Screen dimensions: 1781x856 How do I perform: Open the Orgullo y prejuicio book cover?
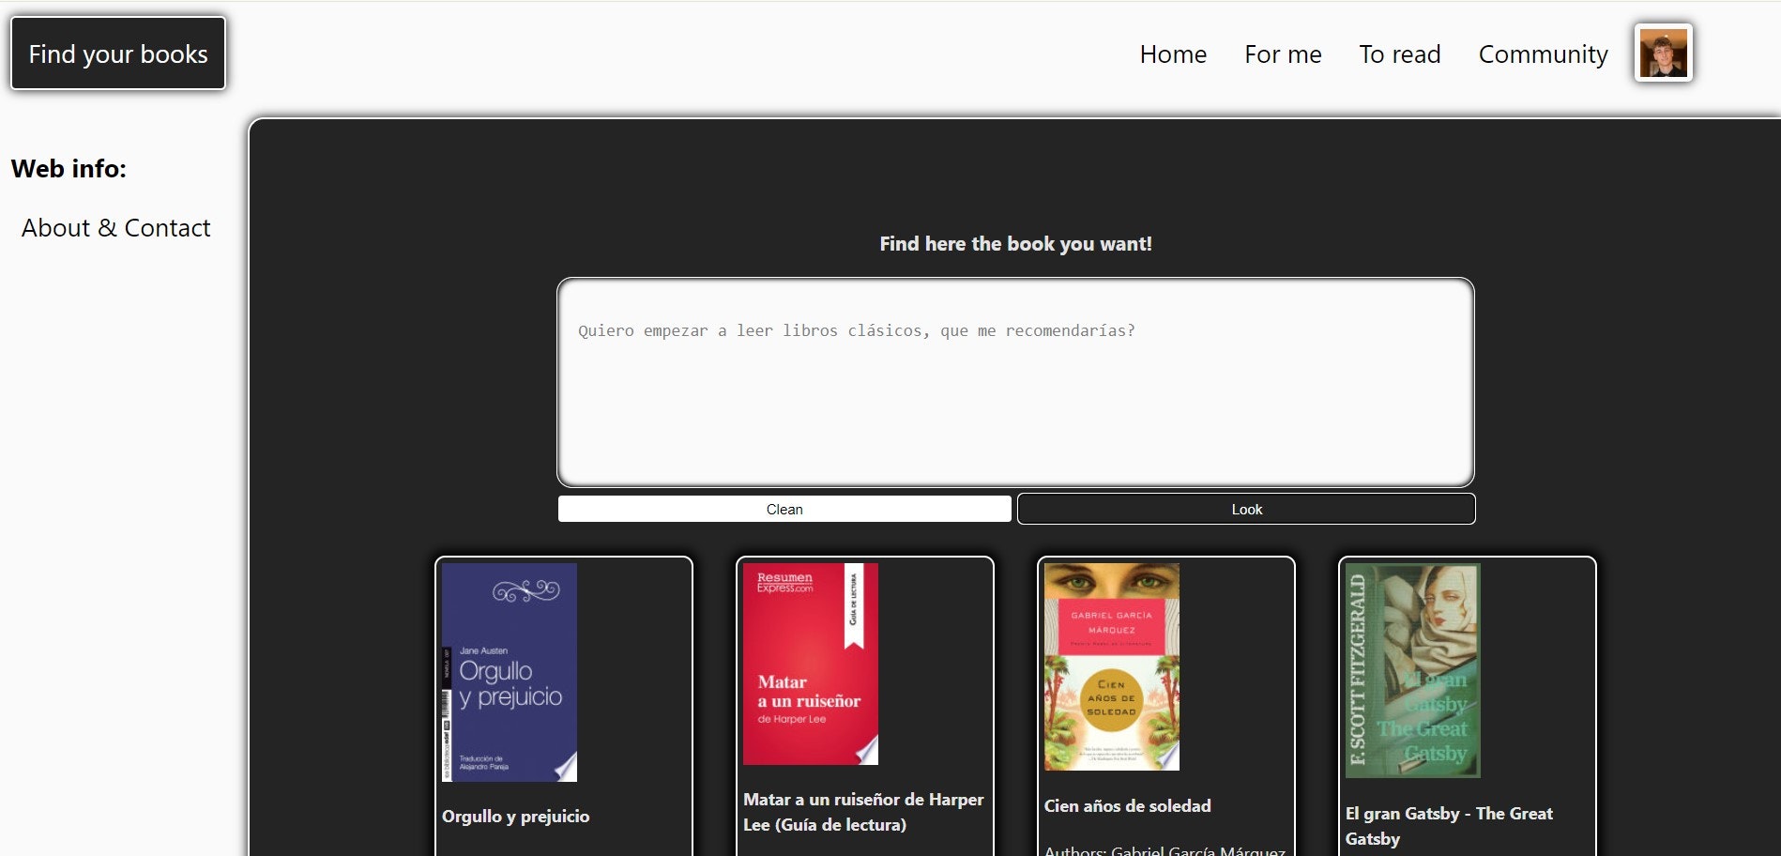tap(510, 672)
